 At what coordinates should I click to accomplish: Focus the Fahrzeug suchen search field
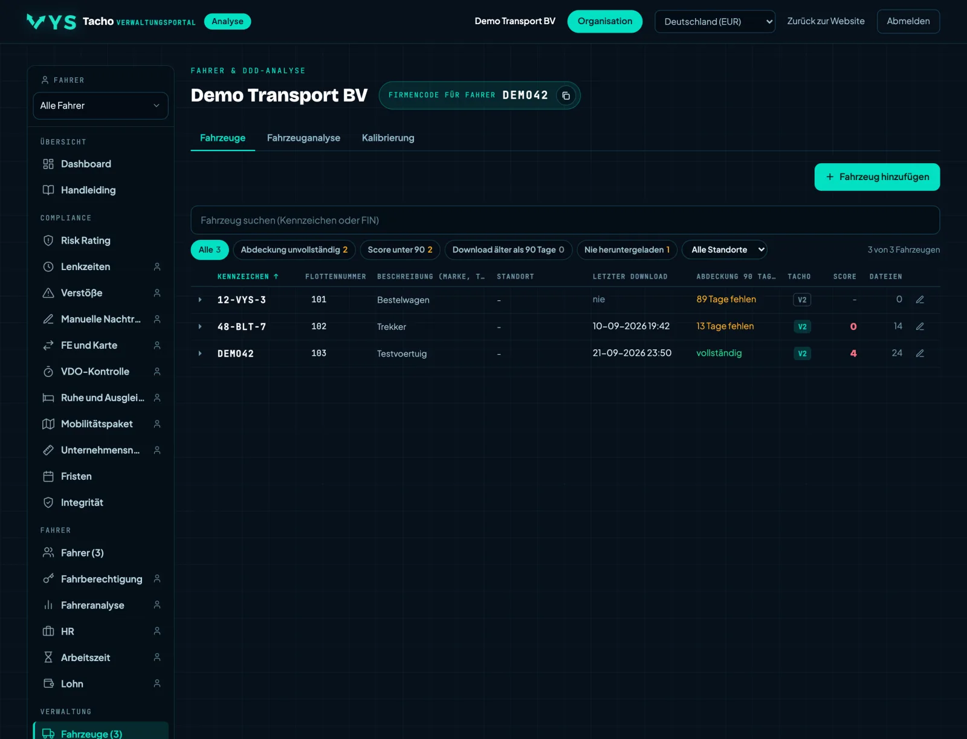pos(565,220)
